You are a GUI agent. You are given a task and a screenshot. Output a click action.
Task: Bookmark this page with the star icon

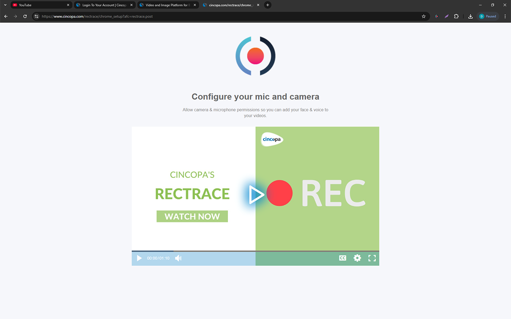424,16
